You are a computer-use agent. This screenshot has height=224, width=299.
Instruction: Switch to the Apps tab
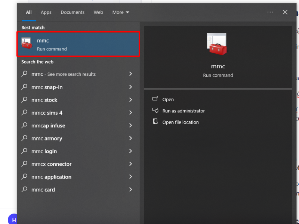tap(46, 12)
